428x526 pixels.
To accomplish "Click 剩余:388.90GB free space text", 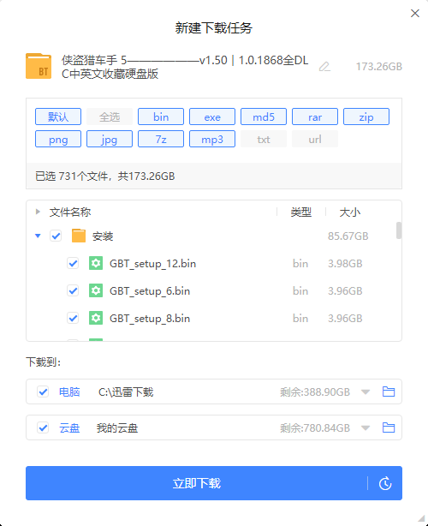I will coord(315,392).
